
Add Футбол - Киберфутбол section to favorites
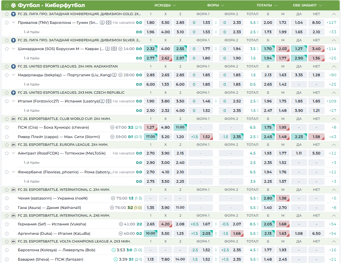6,5
